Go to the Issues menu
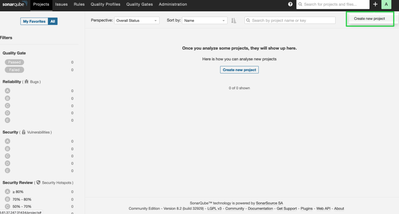The height and width of the screenshot is (214, 399). (x=61, y=4)
